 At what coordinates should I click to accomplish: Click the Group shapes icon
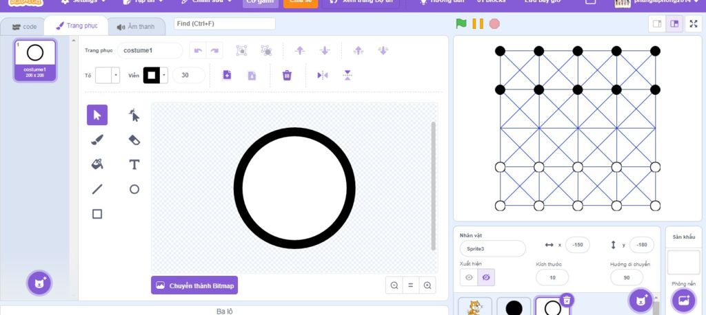coord(242,50)
